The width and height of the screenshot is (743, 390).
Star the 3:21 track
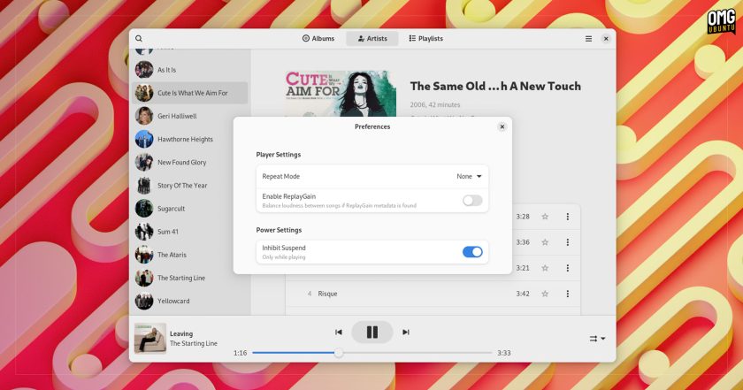pos(545,268)
